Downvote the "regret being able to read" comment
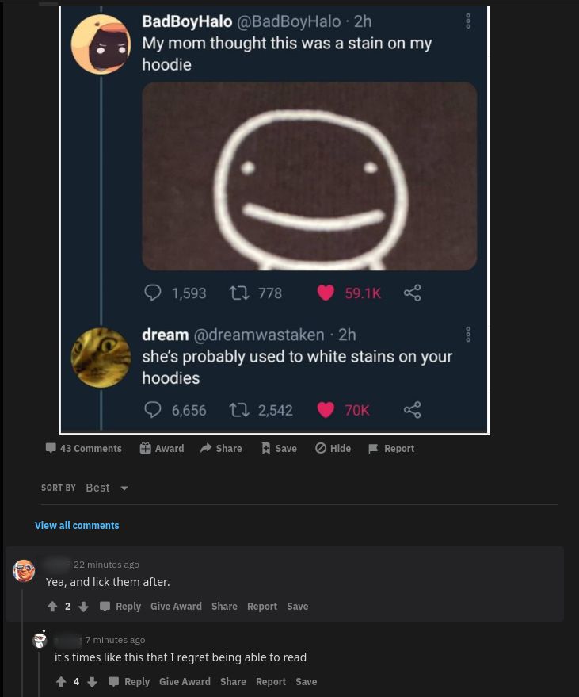 [x=91, y=682]
